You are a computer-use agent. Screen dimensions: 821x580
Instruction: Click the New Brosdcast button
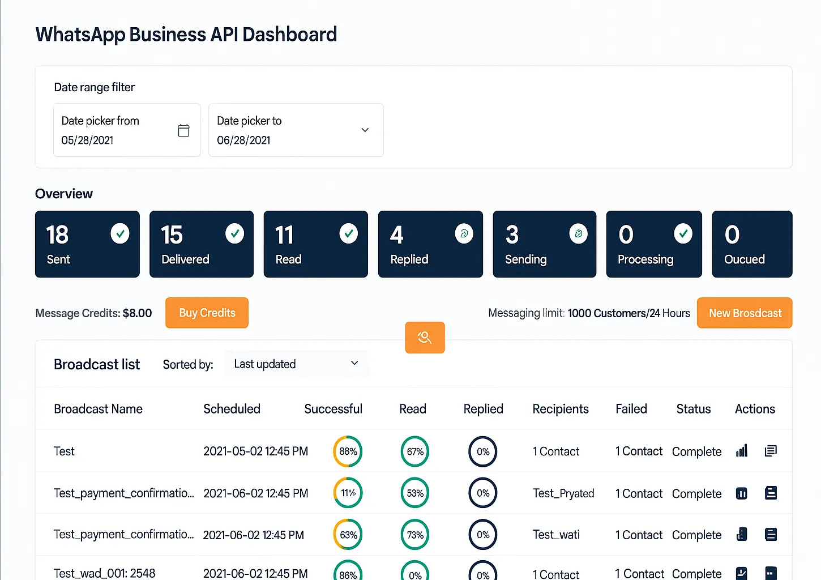coord(745,313)
